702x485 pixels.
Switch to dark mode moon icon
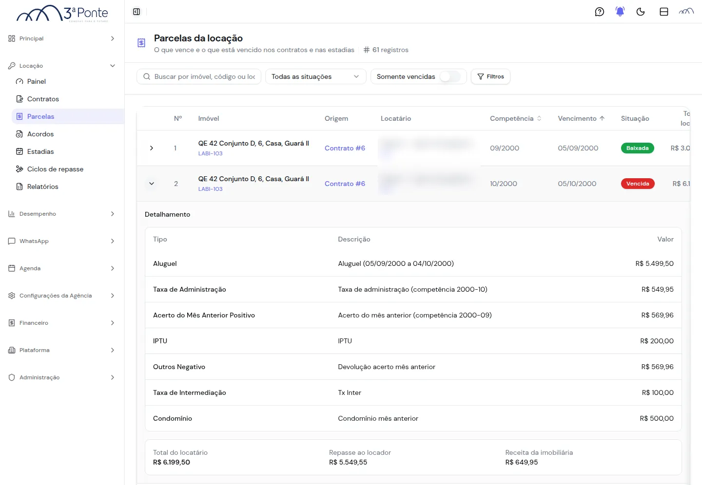tap(641, 12)
